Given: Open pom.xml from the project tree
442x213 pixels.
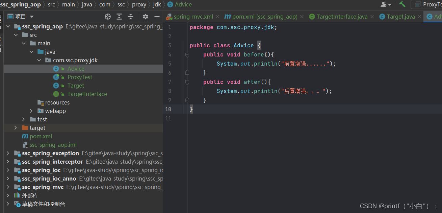Looking at the screenshot, I should pyautogui.click(x=41, y=136).
